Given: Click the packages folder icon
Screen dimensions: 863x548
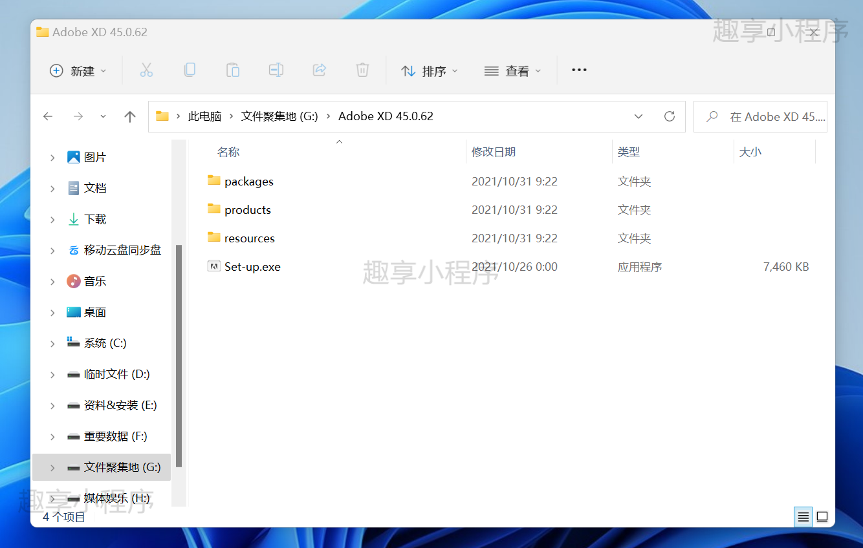Looking at the screenshot, I should [x=214, y=180].
